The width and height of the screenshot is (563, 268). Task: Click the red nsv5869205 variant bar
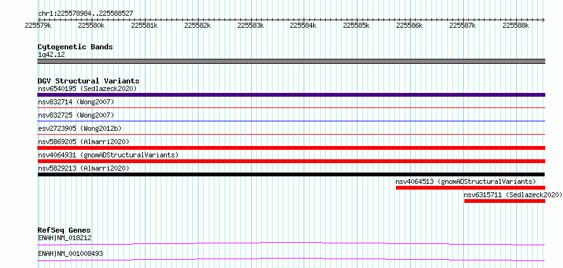coord(291,148)
